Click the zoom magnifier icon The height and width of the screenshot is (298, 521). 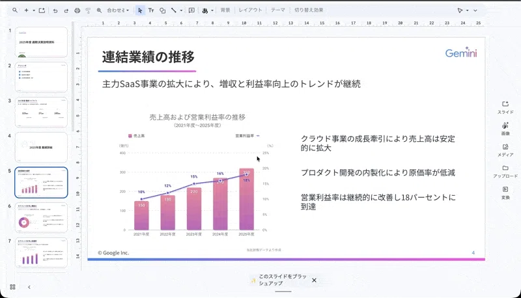pyautogui.click(x=99, y=10)
